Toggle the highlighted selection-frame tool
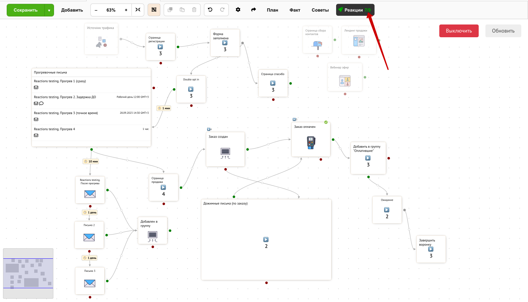This screenshot has width=528, height=302. (154, 10)
